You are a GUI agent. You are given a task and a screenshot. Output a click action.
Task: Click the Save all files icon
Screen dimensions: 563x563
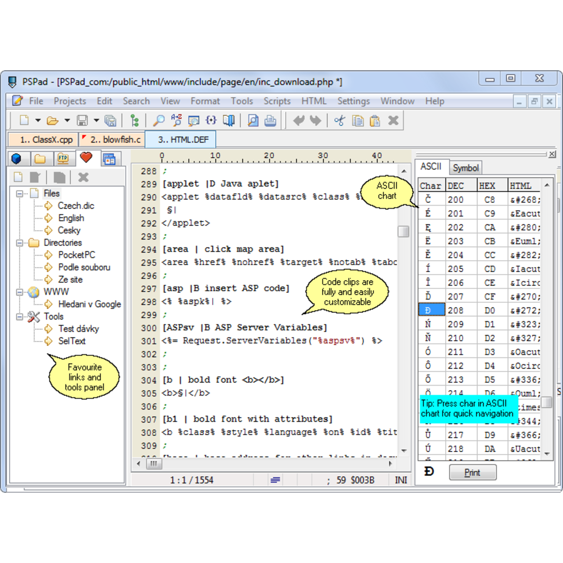pyautogui.click(x=110, y=121)
